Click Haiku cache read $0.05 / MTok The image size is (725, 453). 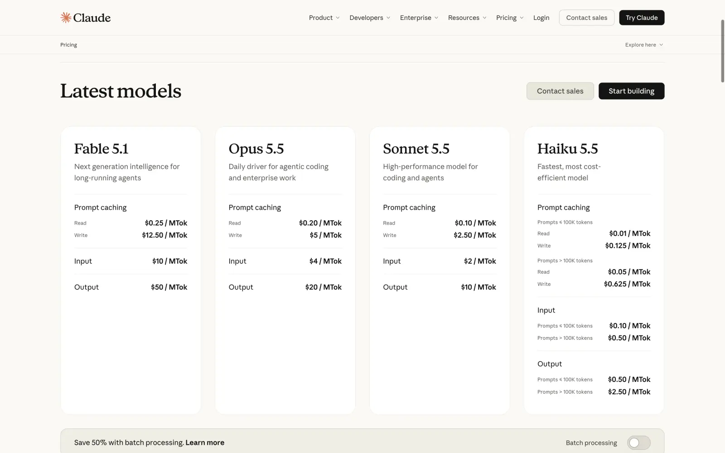click(x=629, y=272)
